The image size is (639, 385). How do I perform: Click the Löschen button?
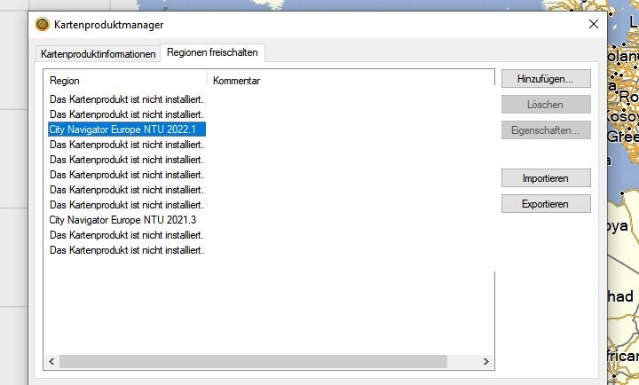point(545,105)
